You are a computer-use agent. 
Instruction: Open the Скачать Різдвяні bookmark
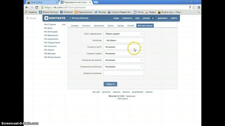click(x=120, y=12)
